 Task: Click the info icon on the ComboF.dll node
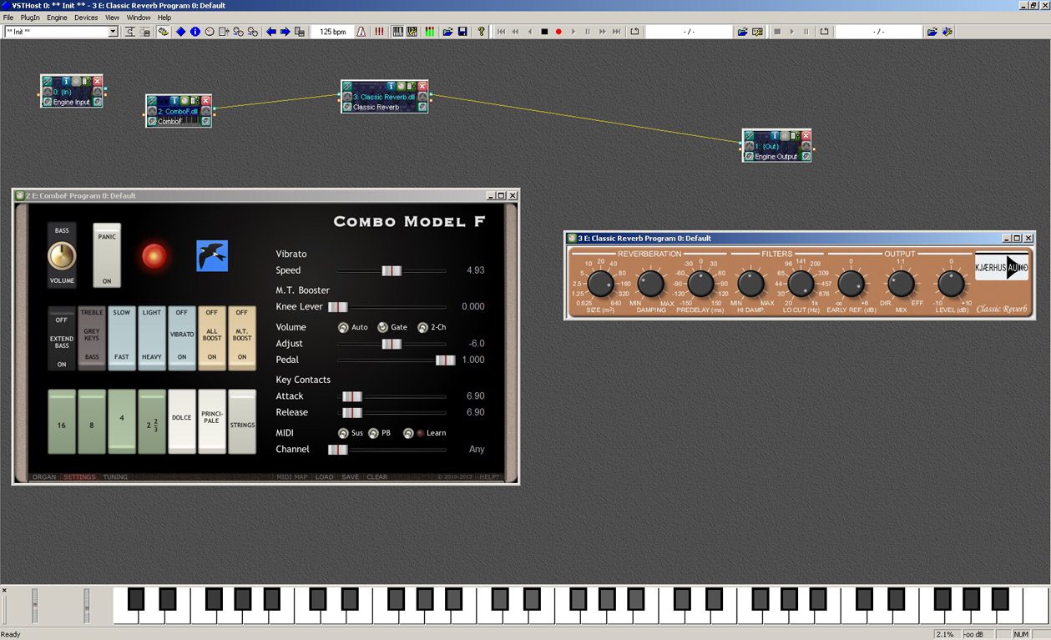(x=174, y=100)
